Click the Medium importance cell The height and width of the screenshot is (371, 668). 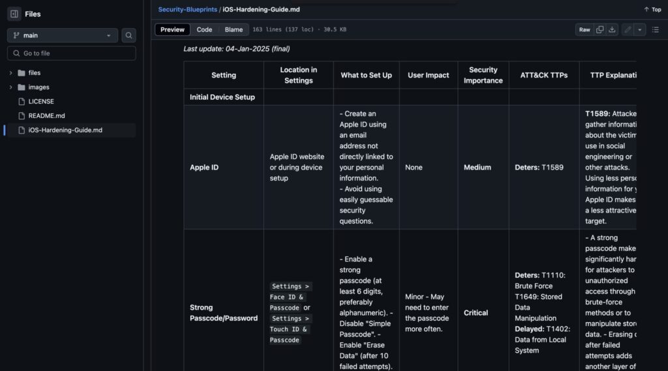(483, 168)
